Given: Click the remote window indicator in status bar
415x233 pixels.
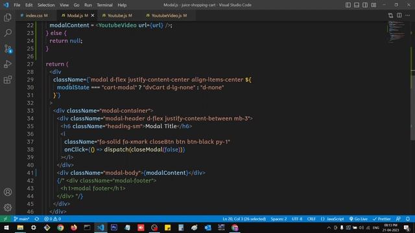Looking at the screenshot, I should [x=5, y=219].
